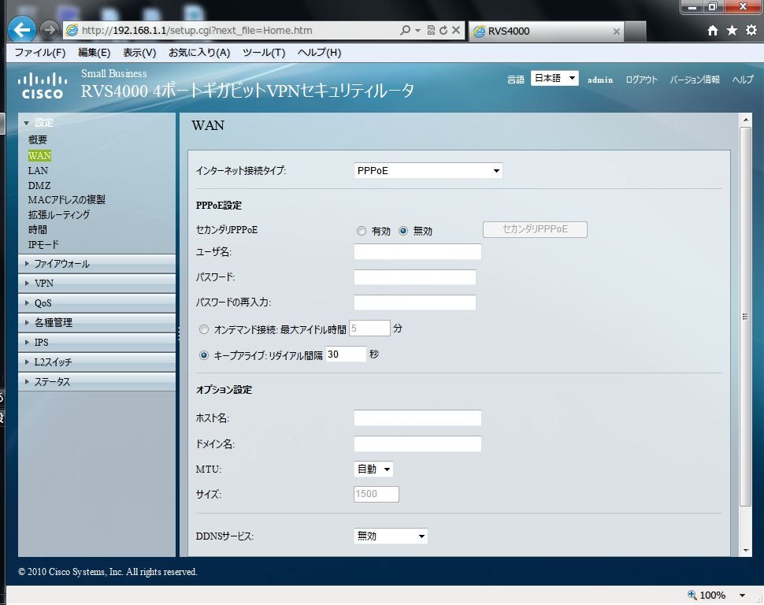Screen dimensions: 764x605
Task: Click the zoom magnifier icon in status bar
Action: (x=692, y=595)
